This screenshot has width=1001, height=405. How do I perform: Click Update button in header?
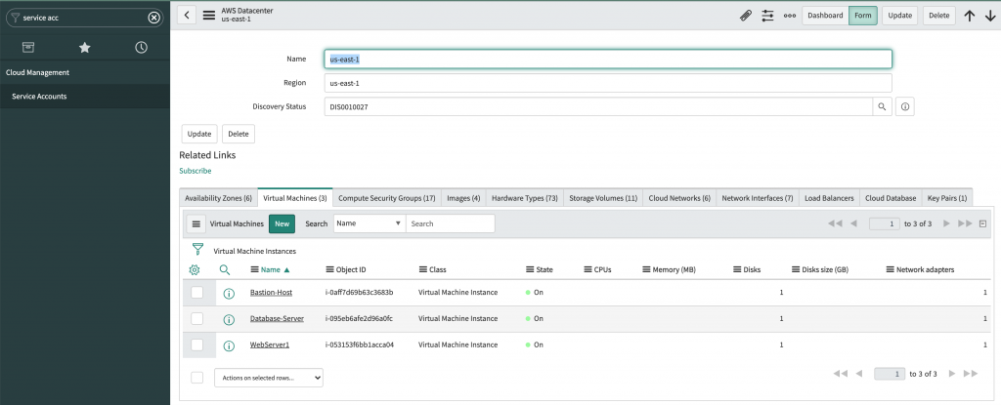coord(900,16)
